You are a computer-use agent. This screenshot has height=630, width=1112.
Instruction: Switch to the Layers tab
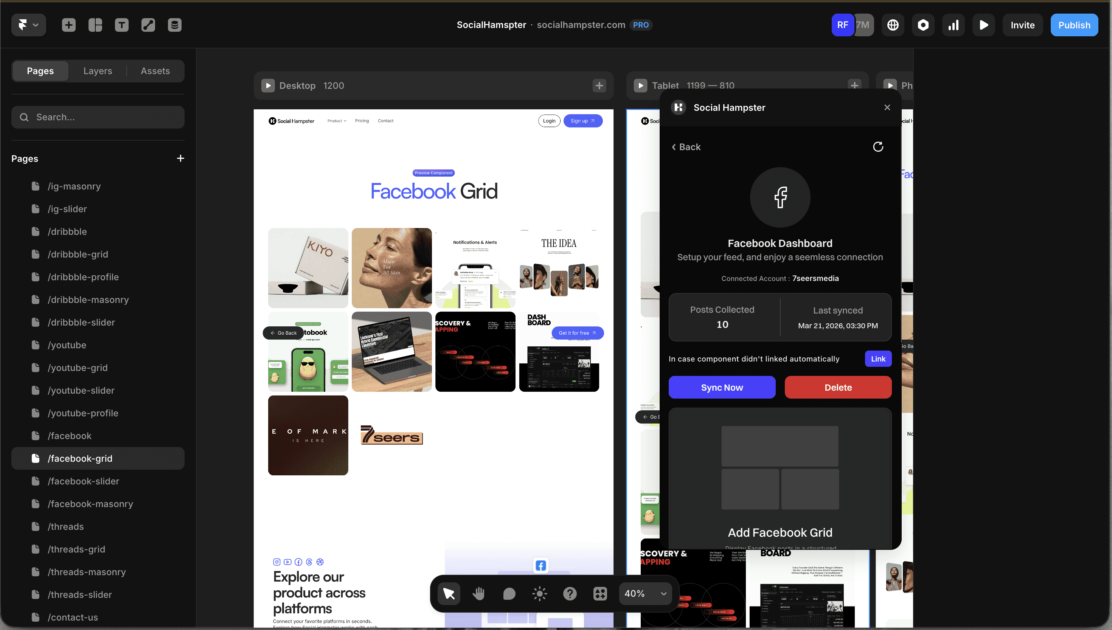pyautogui.click(x=97, y=71)
